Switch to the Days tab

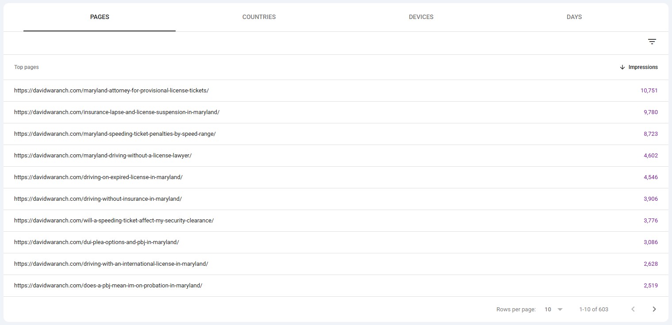click(574, 17)
